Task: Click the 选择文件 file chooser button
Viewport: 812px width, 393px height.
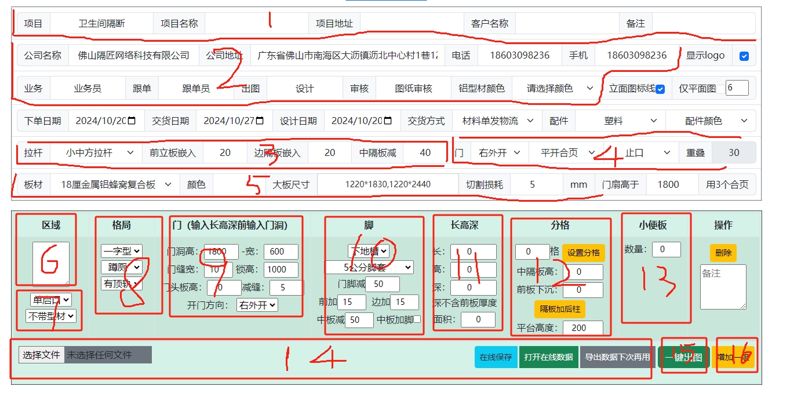Action: pyautogui.click(x=41, y=355)
